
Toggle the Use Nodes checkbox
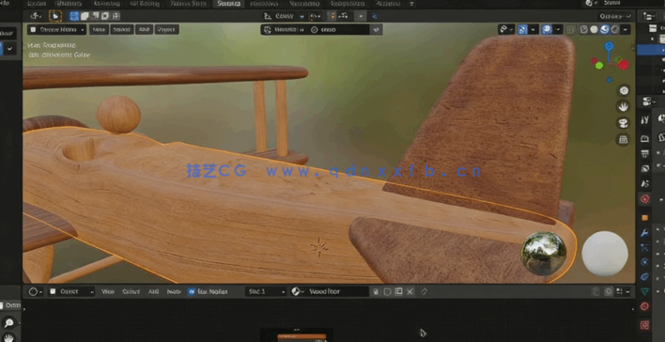192,291
